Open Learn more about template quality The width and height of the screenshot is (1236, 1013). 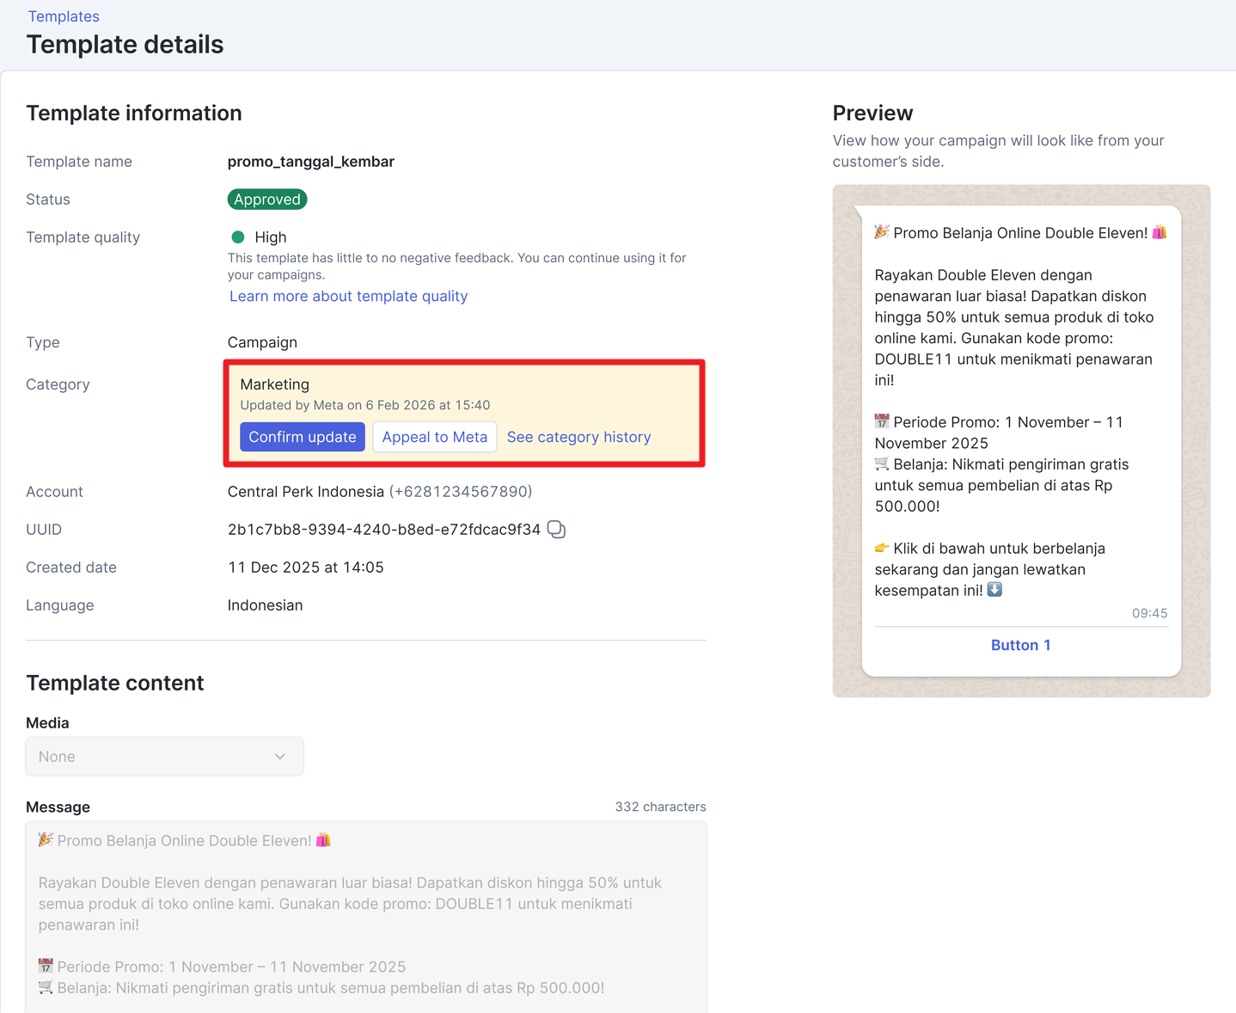[348, 296]
